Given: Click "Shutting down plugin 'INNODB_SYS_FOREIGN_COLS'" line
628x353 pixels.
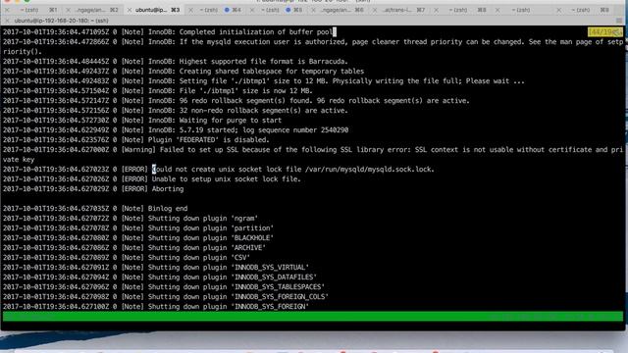Looking at the screenshot, I should click(x=166, y=296).
